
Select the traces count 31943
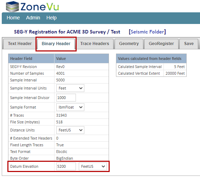coord(62,115)
